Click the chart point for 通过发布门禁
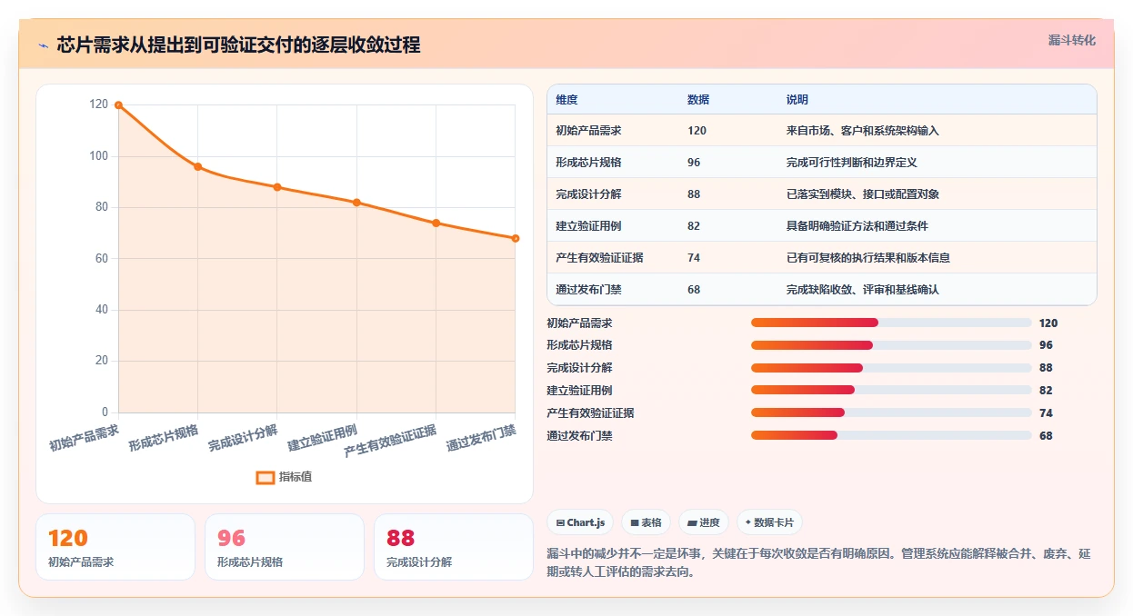The image size is (1133, 616). pyautogui.click(x=516, y=238)
